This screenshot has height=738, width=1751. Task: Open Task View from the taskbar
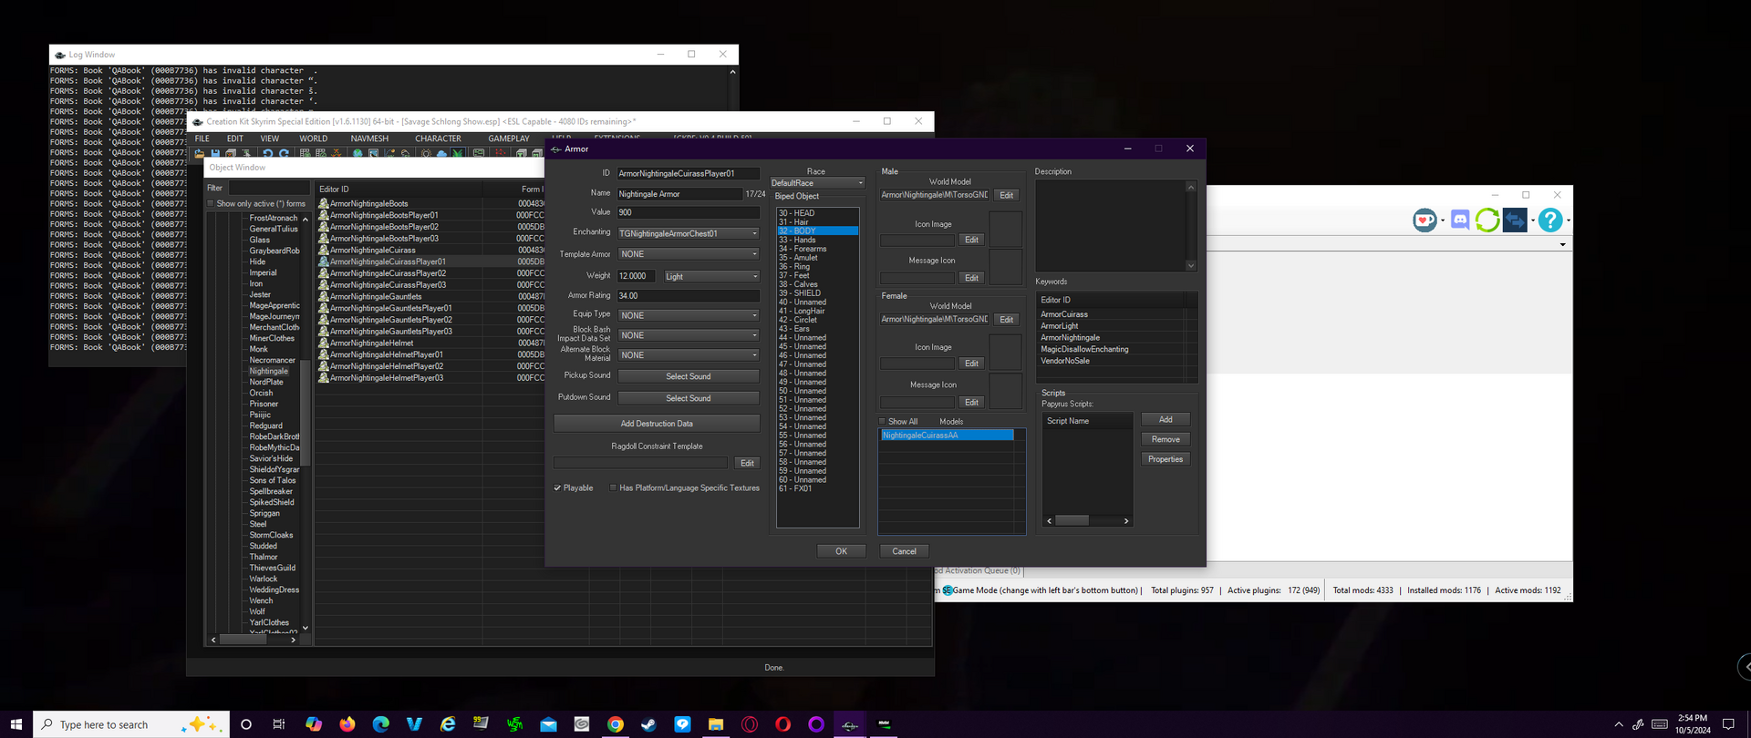pos(279,724)
